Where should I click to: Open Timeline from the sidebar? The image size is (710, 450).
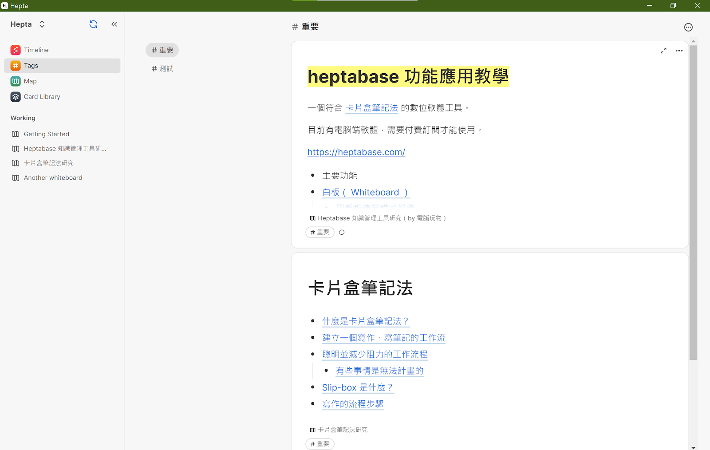[x=62, y=50]
